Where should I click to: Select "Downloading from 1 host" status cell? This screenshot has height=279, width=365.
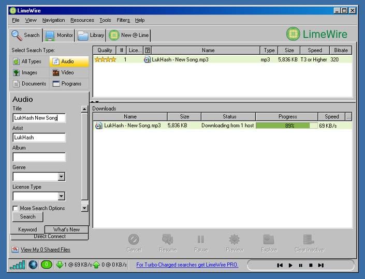click(x=227, y=126)
